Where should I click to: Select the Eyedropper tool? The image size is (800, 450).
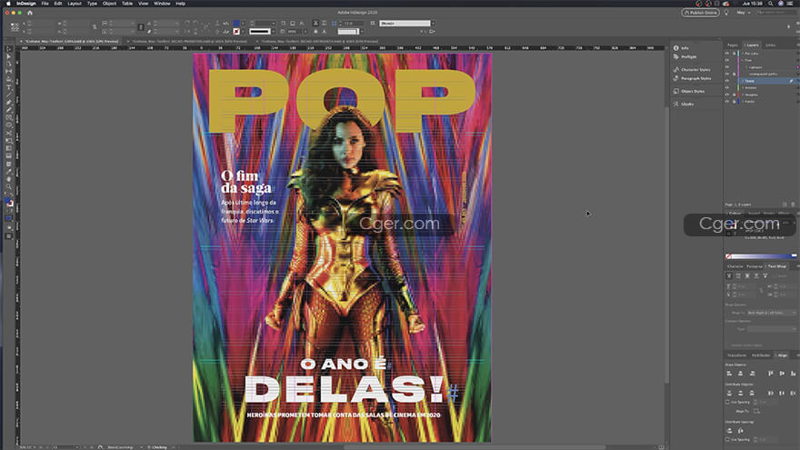9,172
